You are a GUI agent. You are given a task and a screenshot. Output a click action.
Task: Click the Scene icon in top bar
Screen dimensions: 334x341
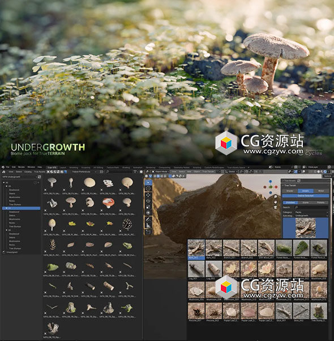[271, 167]
